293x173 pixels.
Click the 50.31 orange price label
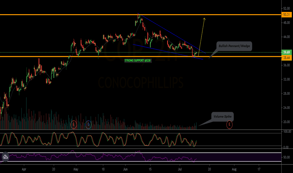286,14
